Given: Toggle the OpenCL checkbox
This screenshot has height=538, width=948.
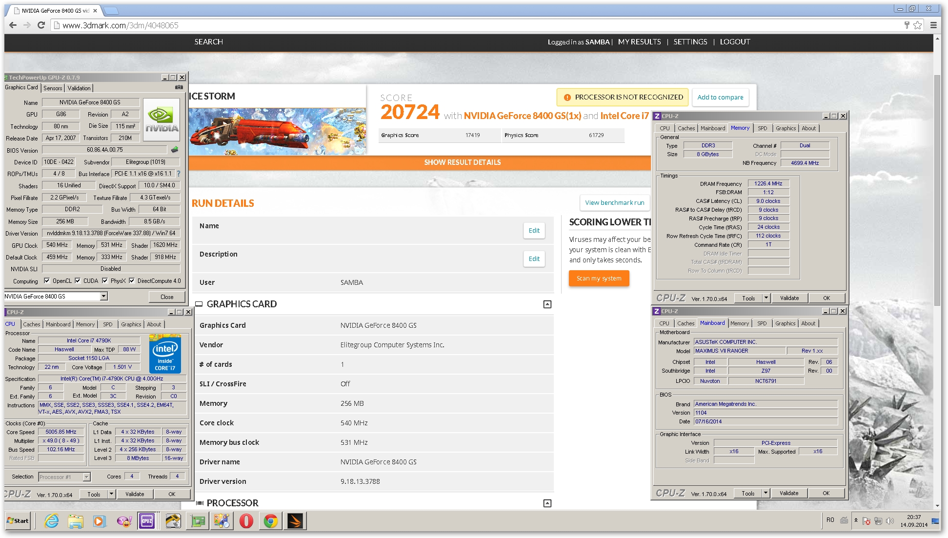Looking at the screenshot, I should pos(47,281).
